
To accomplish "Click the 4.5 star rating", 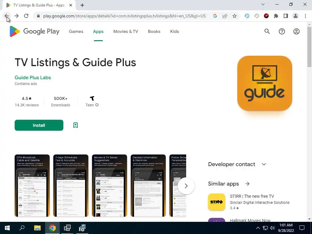I will click(x=27, y=98).
